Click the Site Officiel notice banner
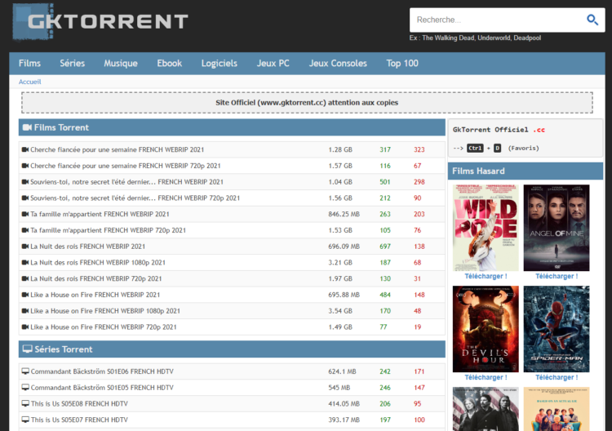 click(307, 103)
